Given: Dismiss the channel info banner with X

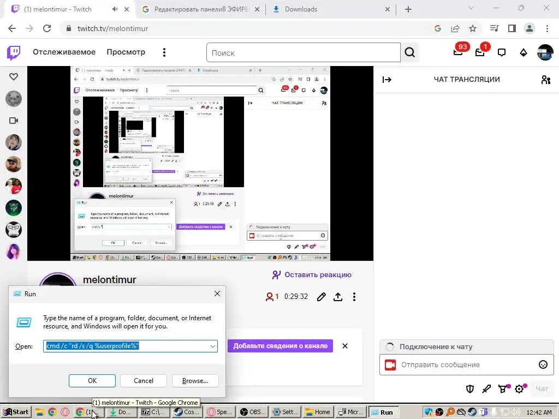Looking at the screenshot, I should pos(345,346).
